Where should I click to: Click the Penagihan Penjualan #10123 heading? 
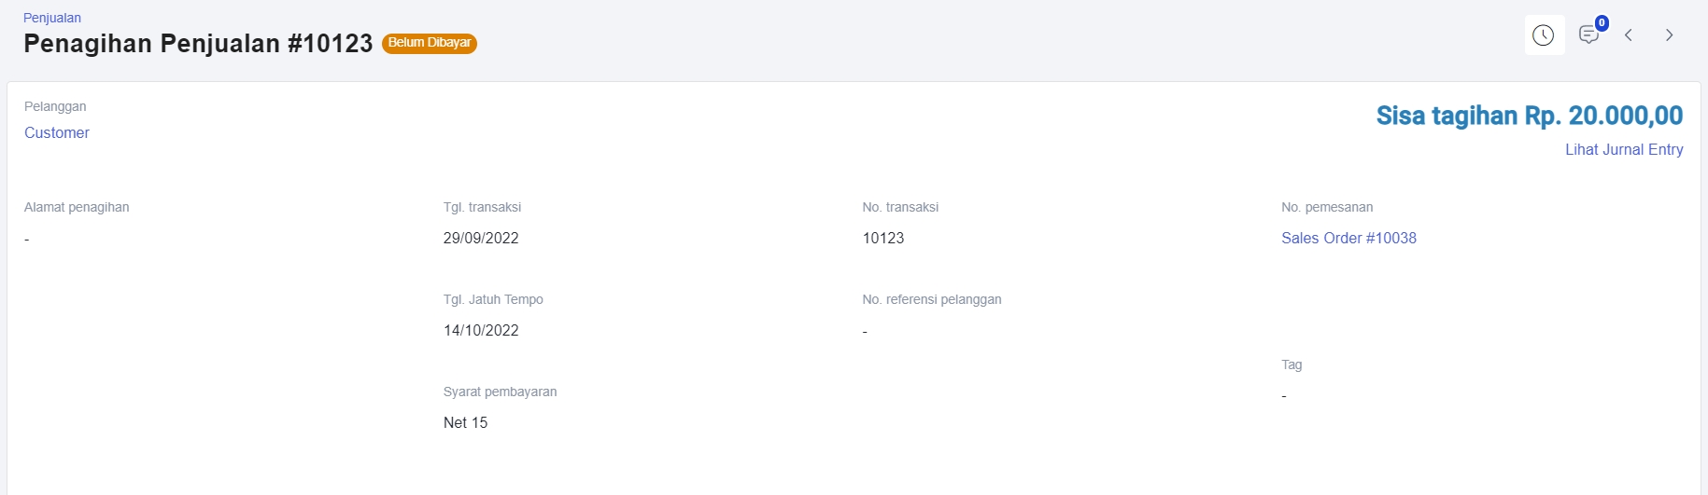click(198, 44)
